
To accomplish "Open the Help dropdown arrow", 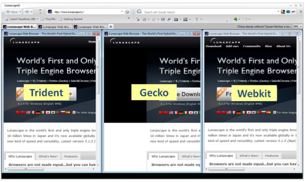I will [x=201, y=19].
